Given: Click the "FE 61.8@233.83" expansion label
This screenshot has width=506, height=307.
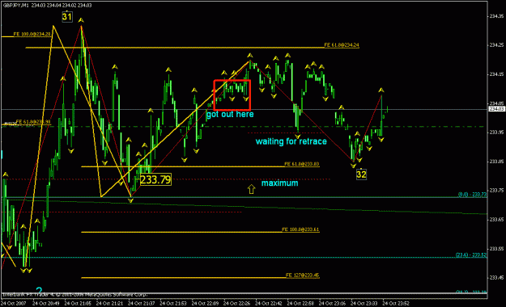Looking at the screenshot, I should coord(302,164).
